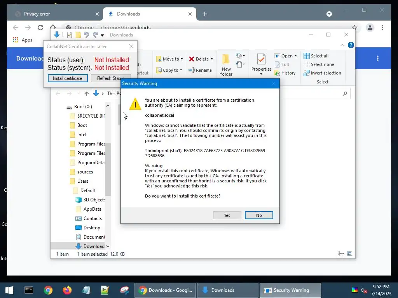This screenshot has width=398, height=298.
Task: Open the Windows Start menu
Action: pyautogui.click(x=9, y=290)
